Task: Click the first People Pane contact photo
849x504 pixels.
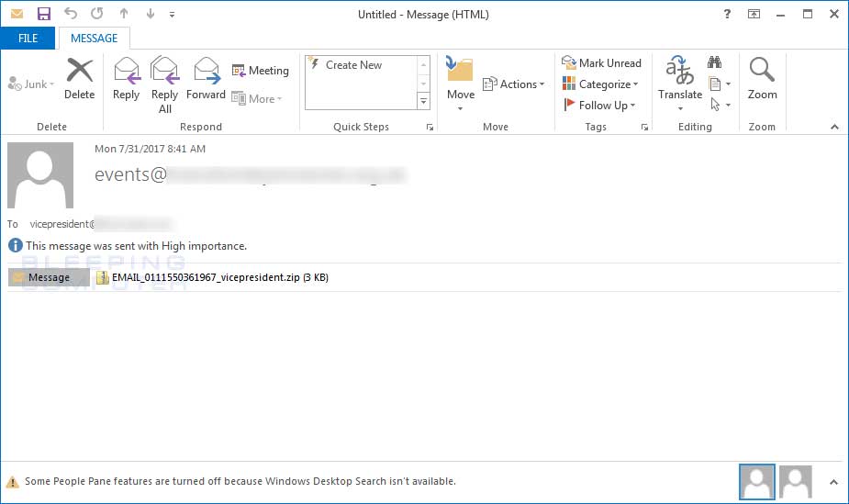Action: click(757, 481)
